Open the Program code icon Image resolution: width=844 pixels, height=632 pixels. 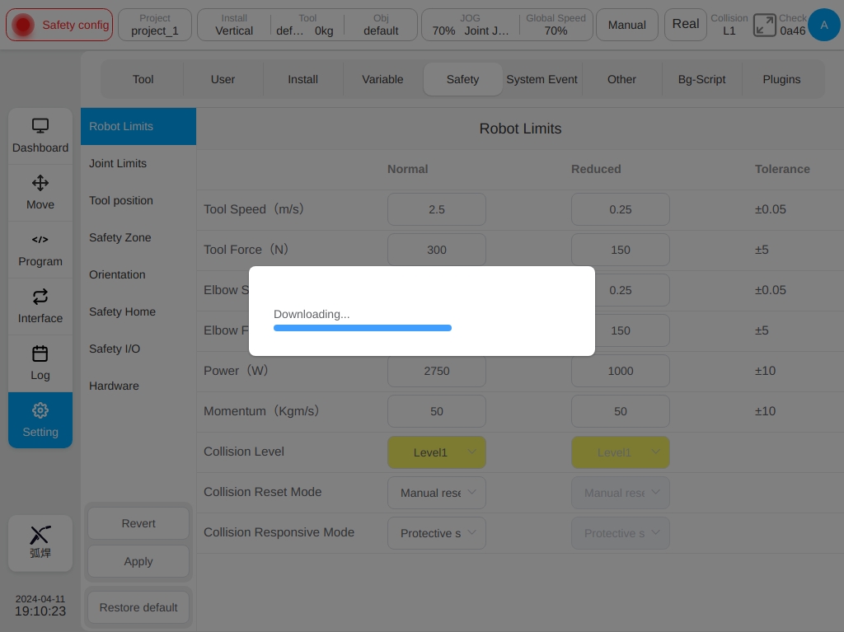click(40, 240)
